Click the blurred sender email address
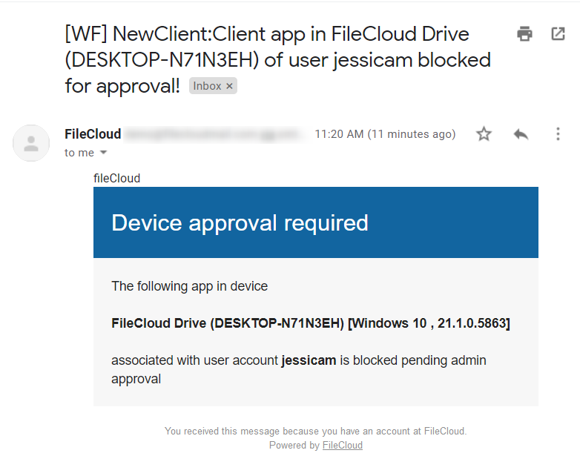The width and height of the screenshot is (580, 476). [x=214, y=134]
